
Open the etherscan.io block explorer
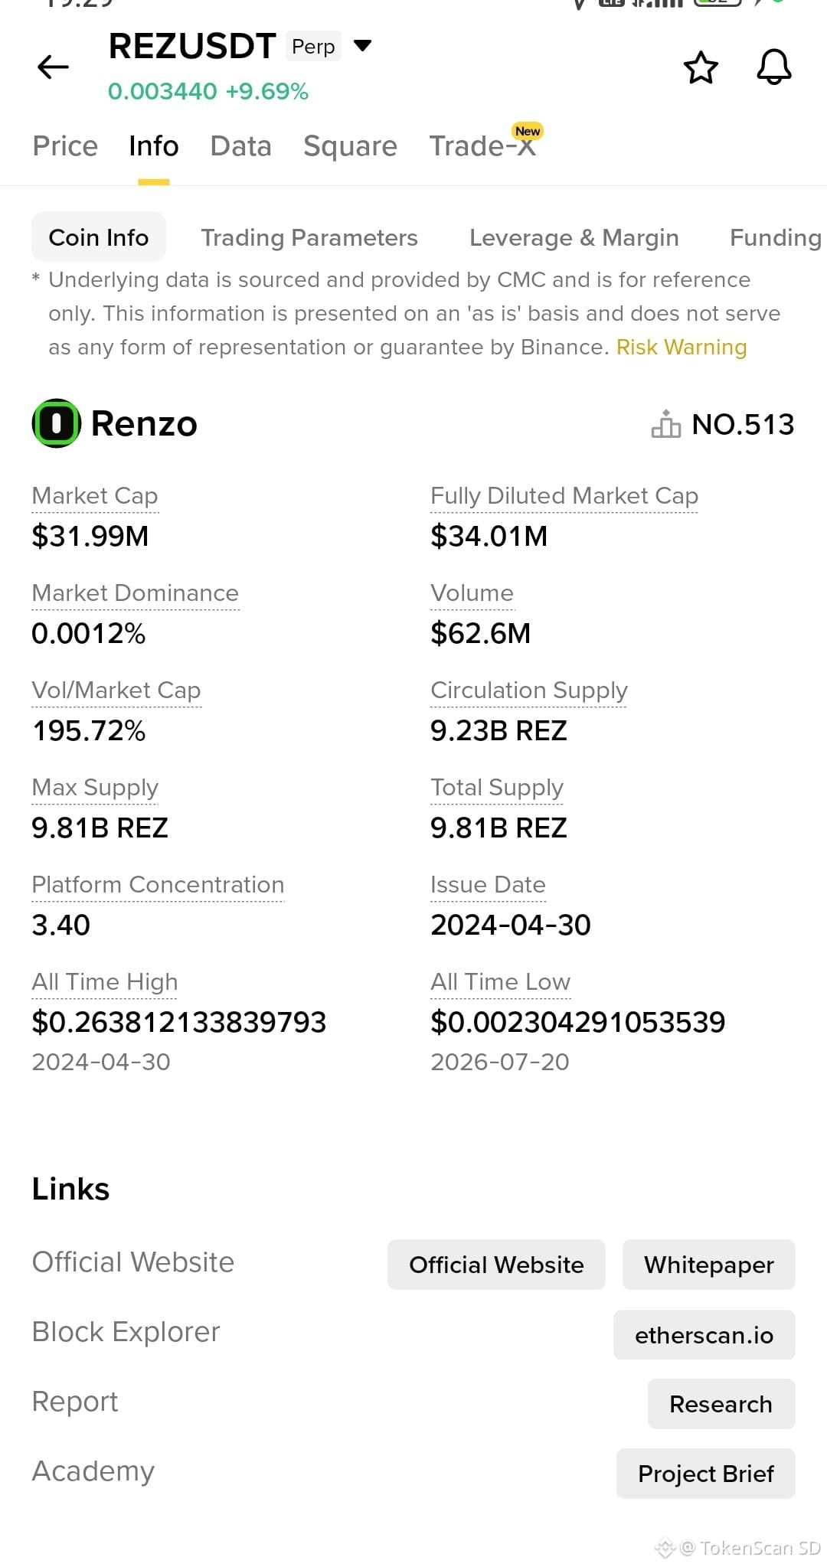tap(704, 1335)
